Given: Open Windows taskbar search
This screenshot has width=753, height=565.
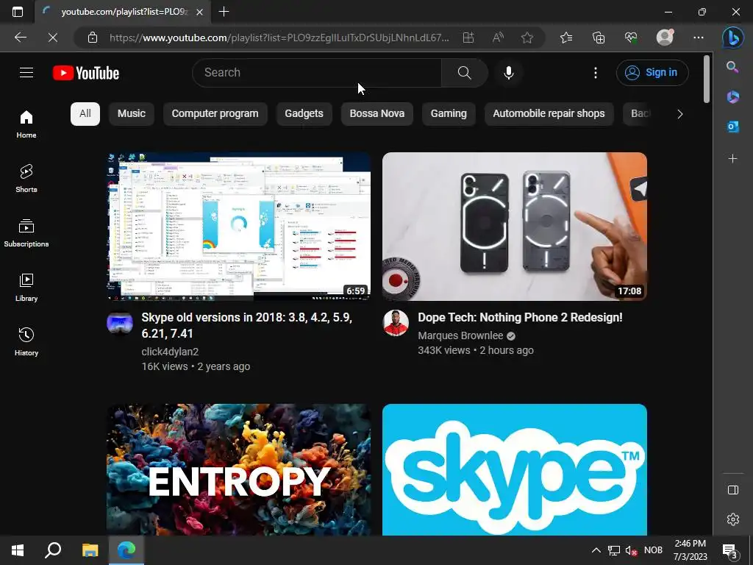Looking at the screenshot, I should tap(53, 550).
